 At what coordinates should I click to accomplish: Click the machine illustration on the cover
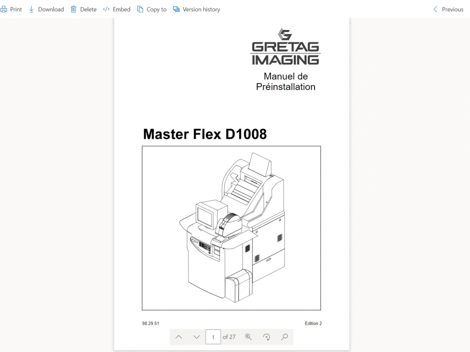pyautogui.click(x=231, y=228)
